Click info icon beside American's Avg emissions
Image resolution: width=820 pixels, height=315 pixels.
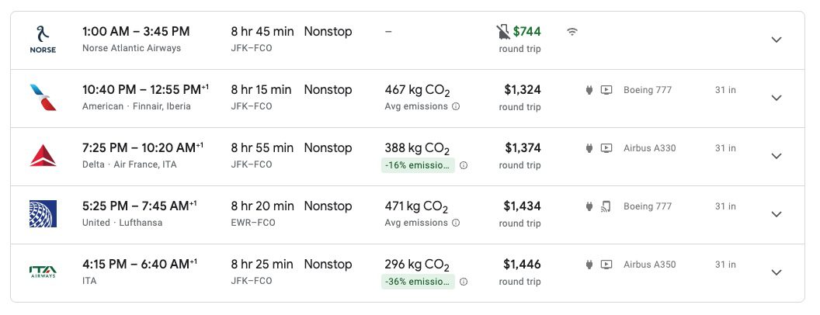(456, 106)
